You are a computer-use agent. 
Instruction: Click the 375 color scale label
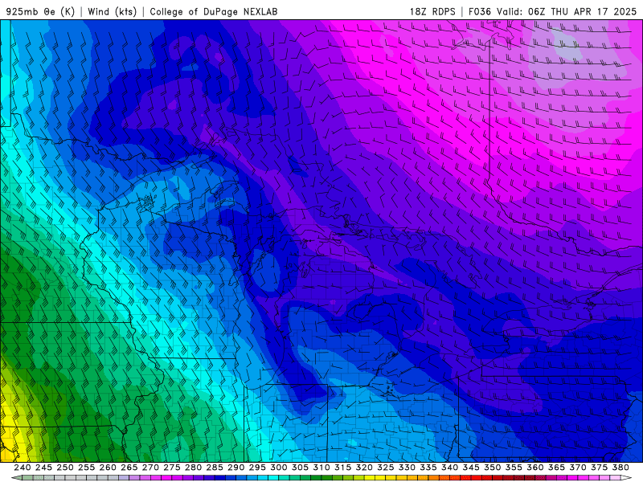(x=599, y=468)
